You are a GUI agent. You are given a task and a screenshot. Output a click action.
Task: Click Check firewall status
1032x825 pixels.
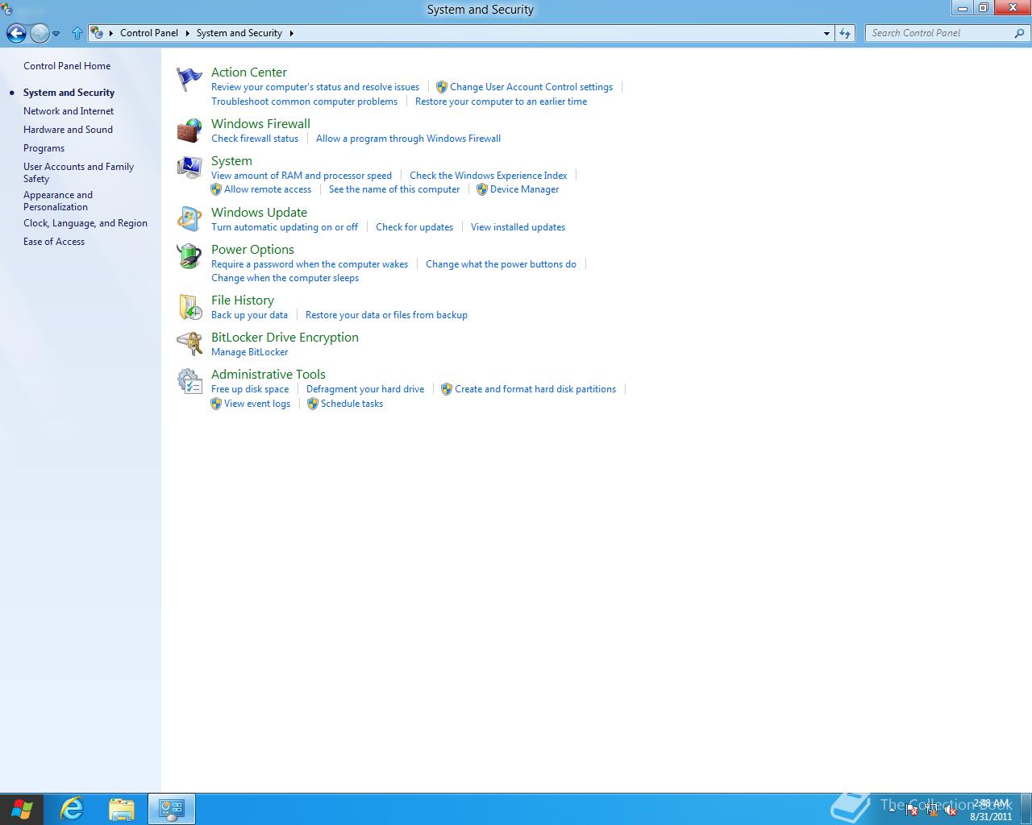255,139
